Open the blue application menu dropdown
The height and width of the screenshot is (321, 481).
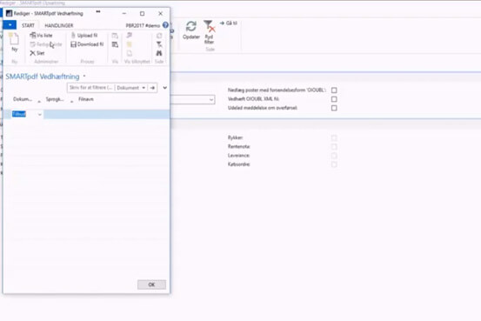click(10, 25)
